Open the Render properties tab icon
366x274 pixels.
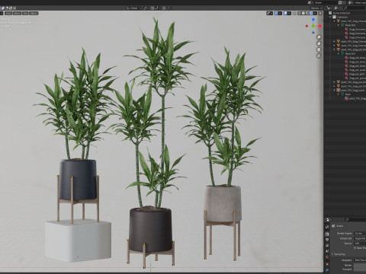(327, 234)
